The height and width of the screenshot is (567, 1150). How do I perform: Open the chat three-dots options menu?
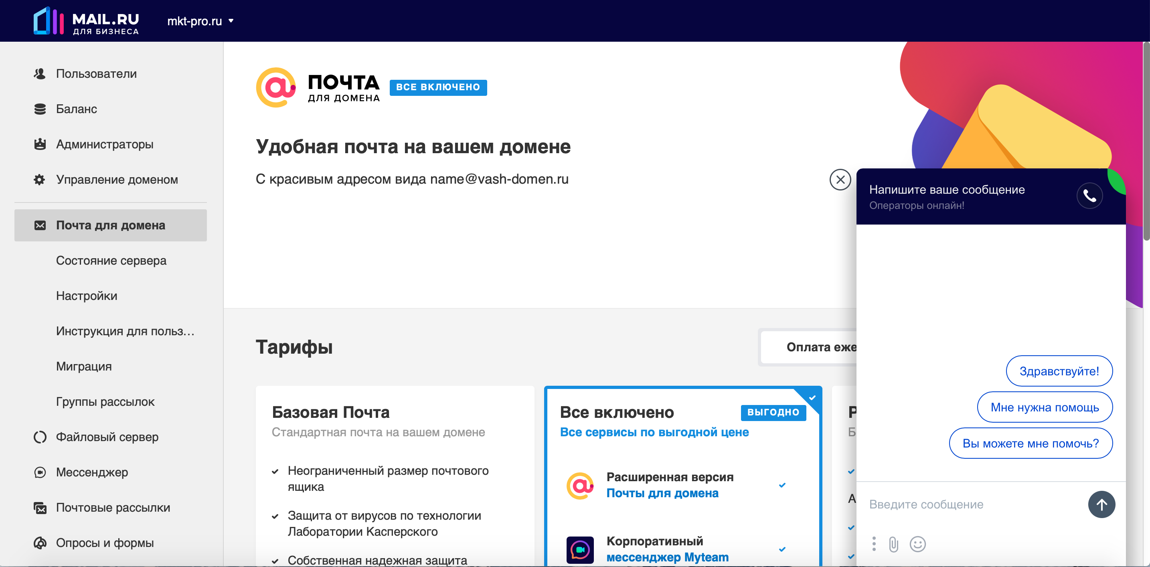(x=874, y=544)
